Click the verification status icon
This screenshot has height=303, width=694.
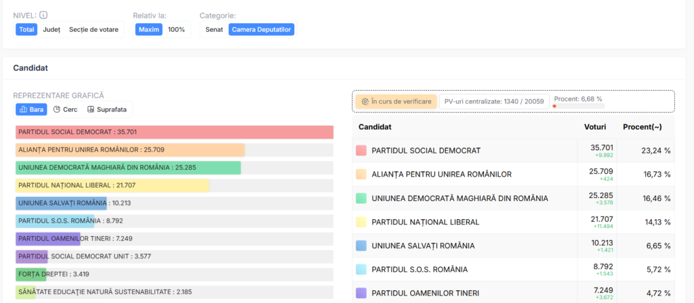tap(365, 101)
